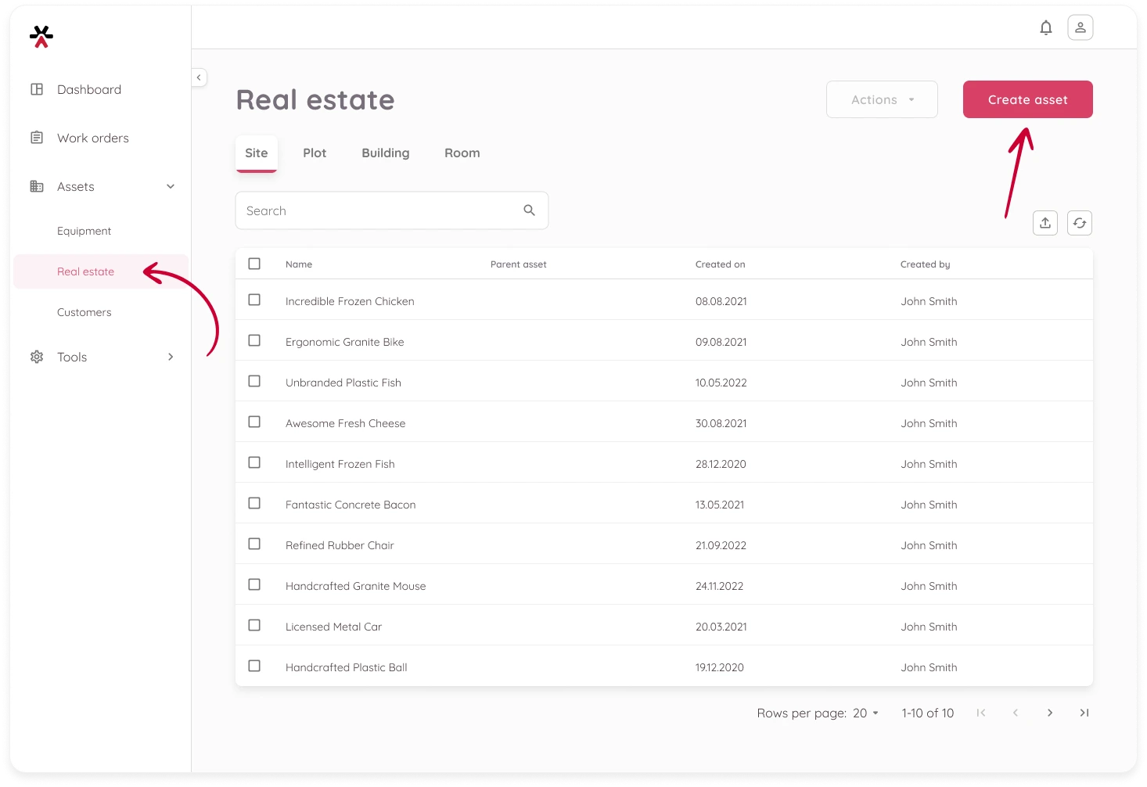Go to the next page arrow
This screenshot has height=787, width=1147.
pos(1049,713)
